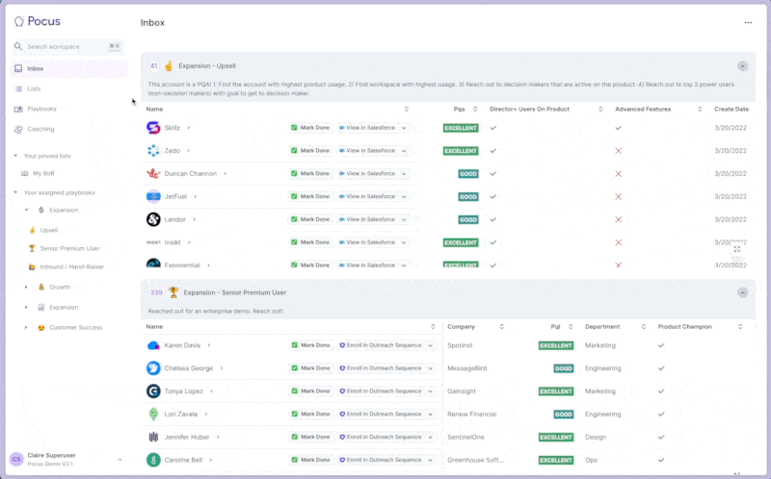Image resolution: width=771 pixels, height=479 pixels.
Task: Click the JetFuel company logo
Action: pos(153,196)
